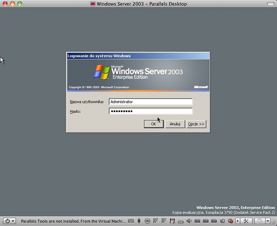The image size is (277, 226).
Task: Click the toolbar toggle pill in the title bar
Action: (270, 4)
